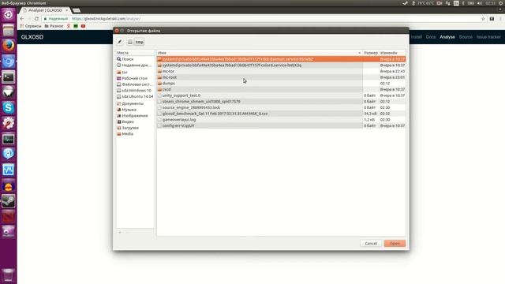Select the dumps folder

tap(281, 84)
